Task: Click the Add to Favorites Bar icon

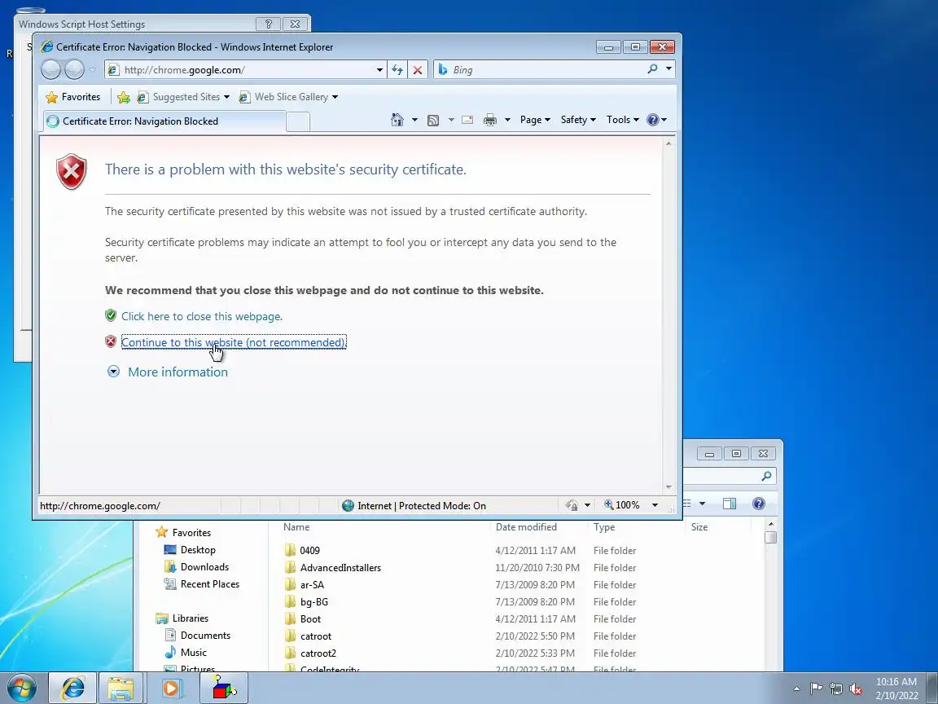Action: click(x=124, y=97)
